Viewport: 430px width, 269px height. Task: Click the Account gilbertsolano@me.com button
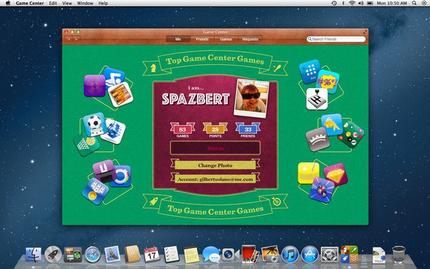point(215,179)
